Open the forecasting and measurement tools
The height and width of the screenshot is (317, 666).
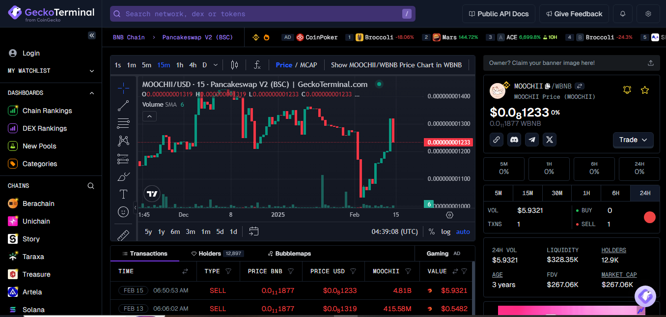[123, 159]
